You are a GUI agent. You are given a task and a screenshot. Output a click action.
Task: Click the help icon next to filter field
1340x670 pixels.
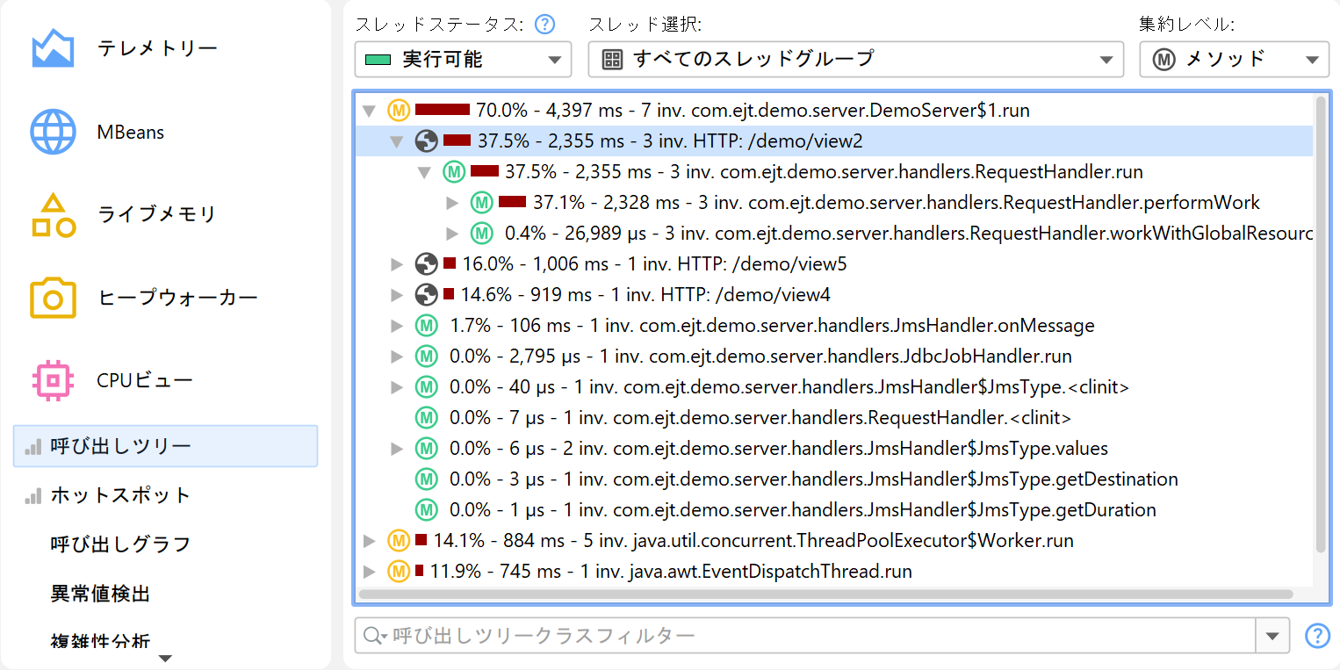[1317, 635]
